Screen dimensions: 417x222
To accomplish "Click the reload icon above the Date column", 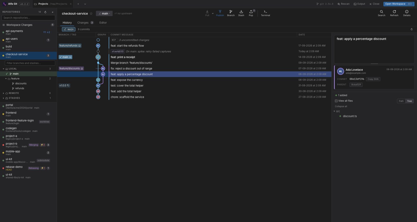I will coord(412,29).
